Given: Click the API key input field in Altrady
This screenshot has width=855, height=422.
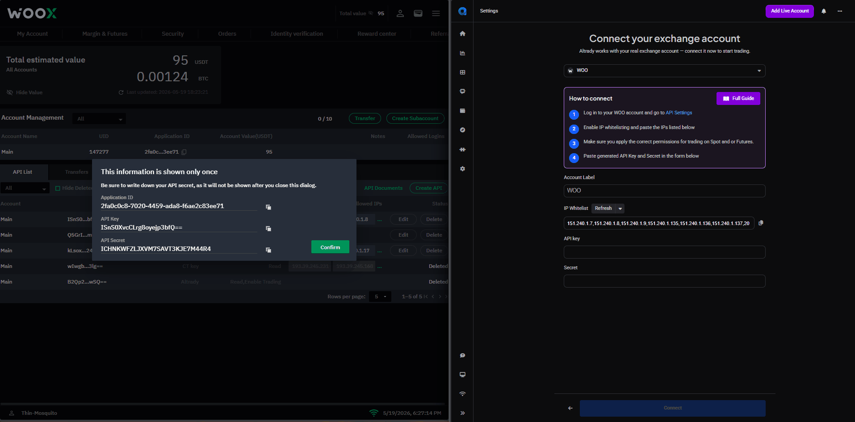Looking at the screenshot, I should (664, 252).
